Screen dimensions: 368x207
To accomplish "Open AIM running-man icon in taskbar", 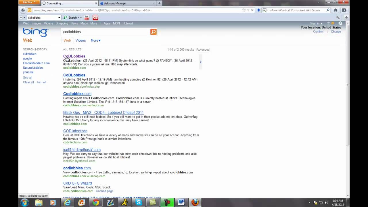I will pyautogui.click(x=124, y=202).
